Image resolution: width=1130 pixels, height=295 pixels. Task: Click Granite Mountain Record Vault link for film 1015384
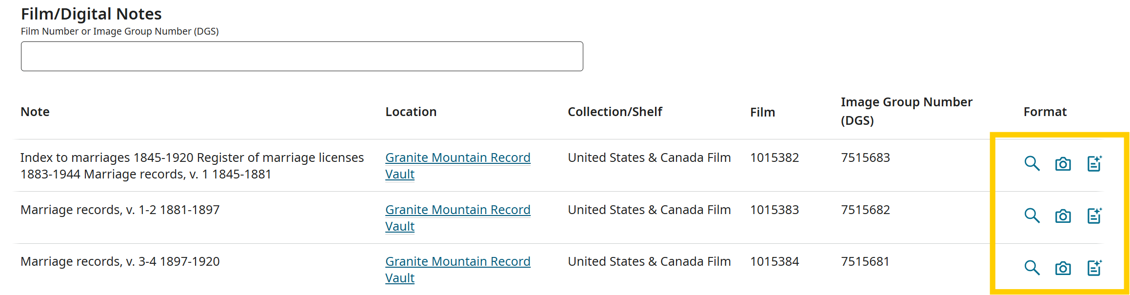[x=457, y=262]
